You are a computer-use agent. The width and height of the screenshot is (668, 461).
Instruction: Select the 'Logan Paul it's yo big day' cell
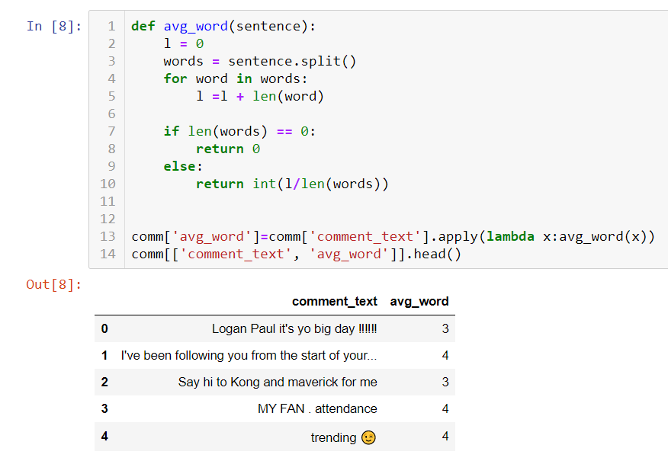pos(294,329)
